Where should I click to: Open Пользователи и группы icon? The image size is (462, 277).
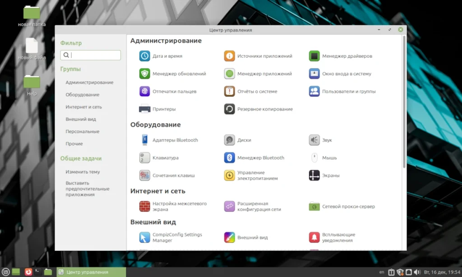(x=314, y=91)
